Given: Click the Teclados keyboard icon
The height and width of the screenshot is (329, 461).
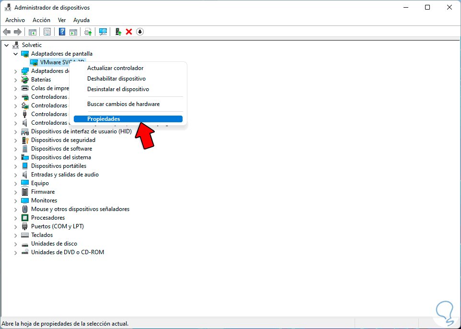Looking at the screenshot, I should (25, 235).
